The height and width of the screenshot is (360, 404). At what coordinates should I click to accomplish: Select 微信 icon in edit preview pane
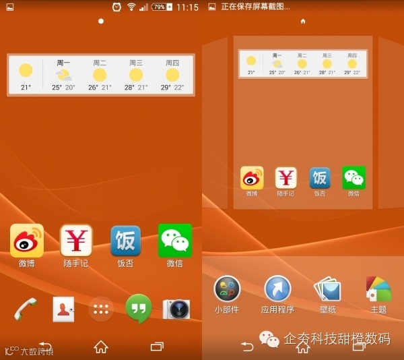point(353,181)
